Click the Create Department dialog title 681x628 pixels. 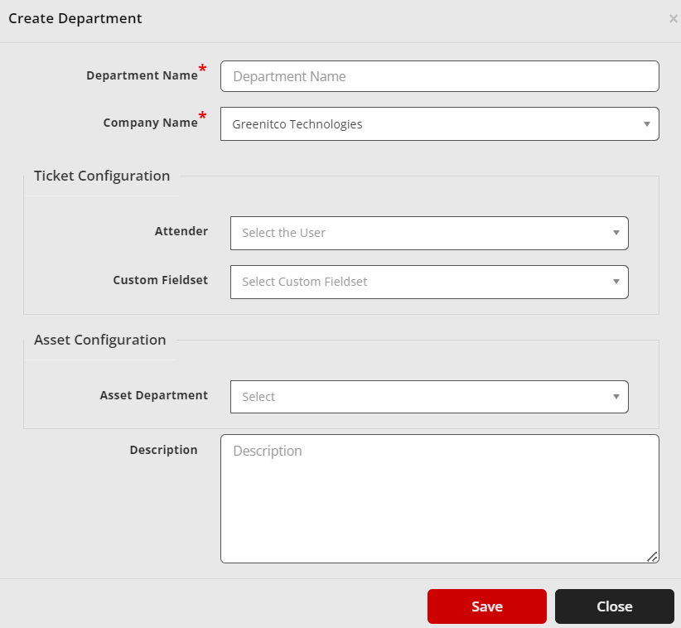(x=75, y=17)
